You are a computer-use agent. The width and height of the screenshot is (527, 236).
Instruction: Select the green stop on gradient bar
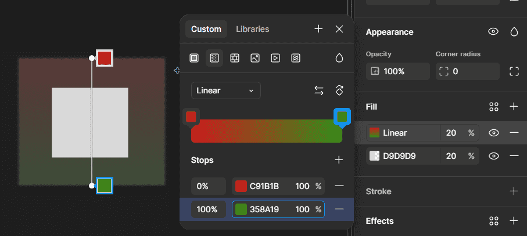342,117
